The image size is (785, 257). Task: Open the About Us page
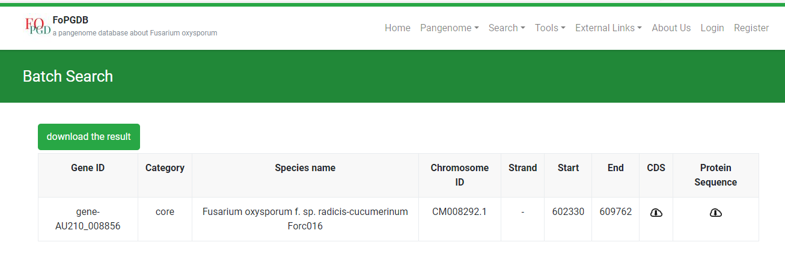[671, 28]
